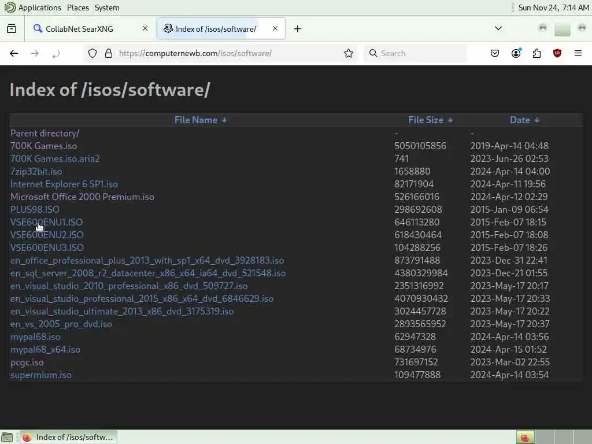Viewport: 592px width, 444px height.
Task: Sort listing by File Size
Action: point(430,120)
